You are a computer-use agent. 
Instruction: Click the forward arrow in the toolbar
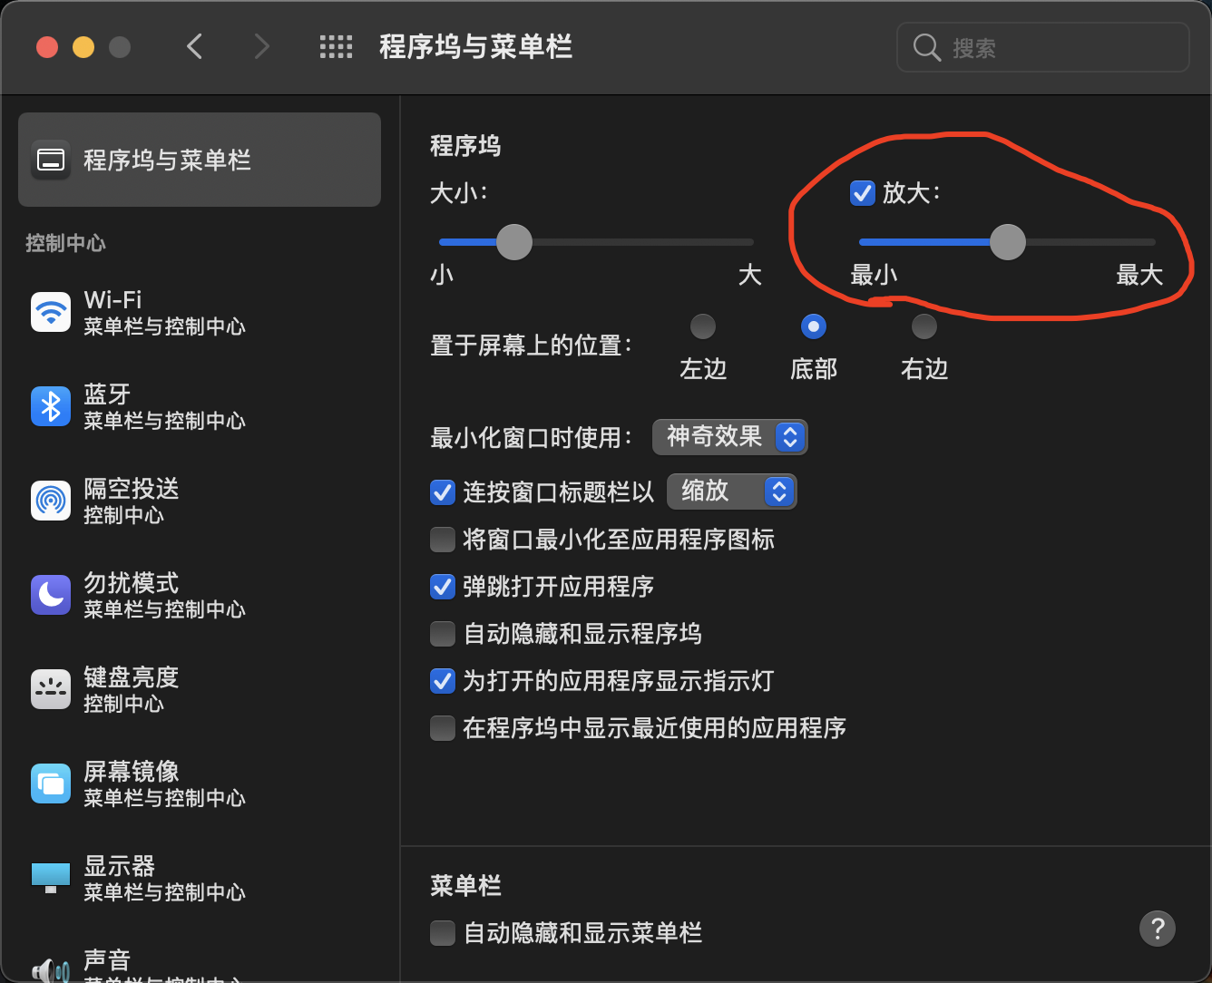pos(262,46)
